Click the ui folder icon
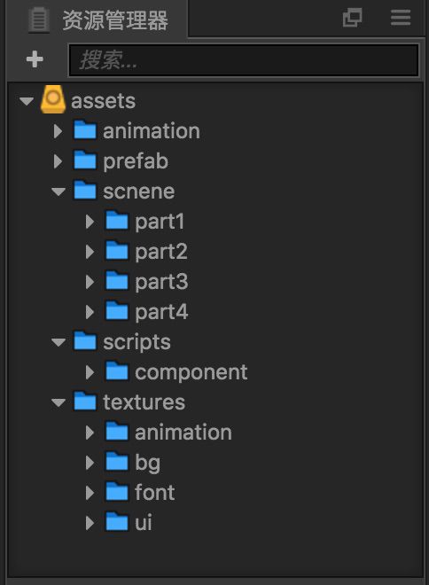This screenshot has height=585, width=429. point(117,522)
